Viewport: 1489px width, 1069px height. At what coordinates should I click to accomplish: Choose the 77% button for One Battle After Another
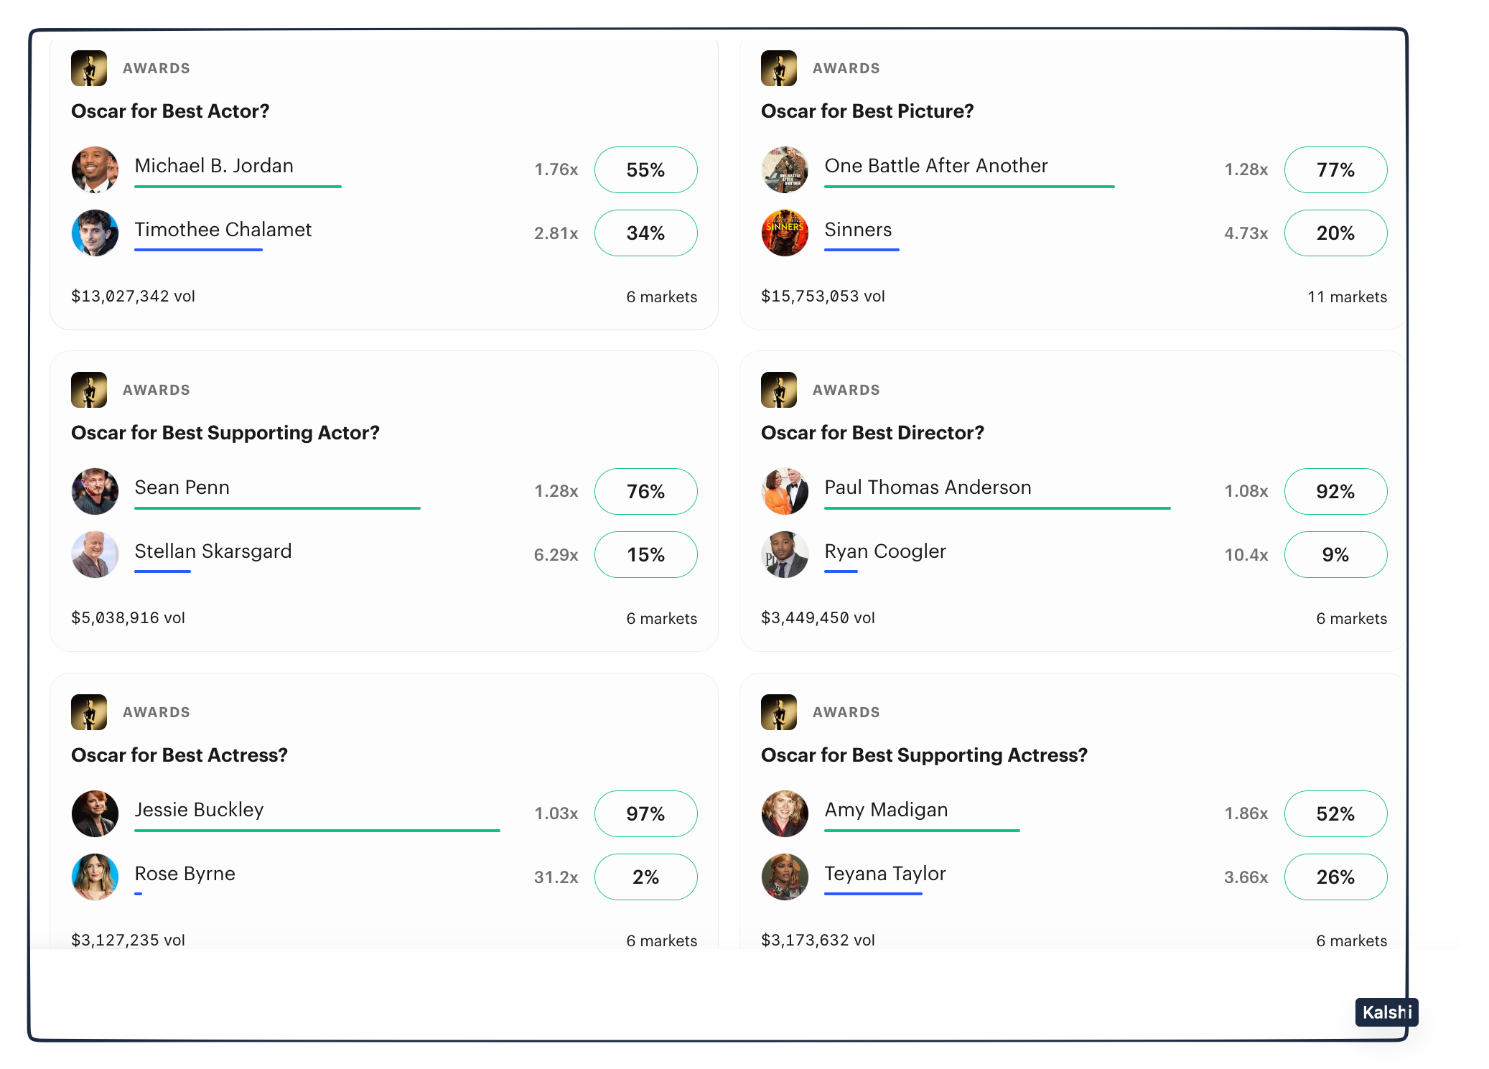pyautogui.click(x=1335, y=170)
